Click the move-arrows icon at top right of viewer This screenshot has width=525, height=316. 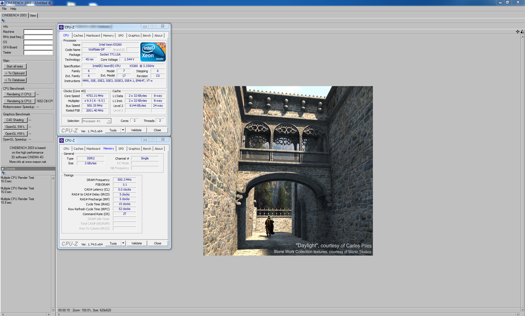point(518,31)
